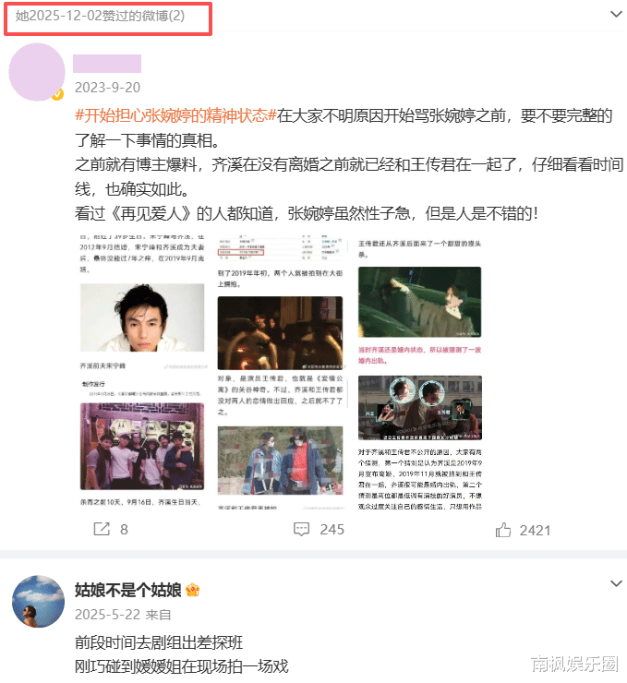The image size is (627, 683).
Task: Open username 姑娘不是个姑娘 profile
Action: [x=128, y=590]
